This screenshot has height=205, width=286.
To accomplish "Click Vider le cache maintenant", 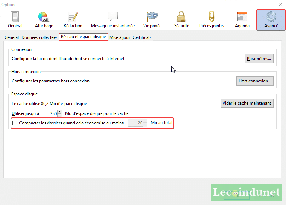I will [247, 103].
